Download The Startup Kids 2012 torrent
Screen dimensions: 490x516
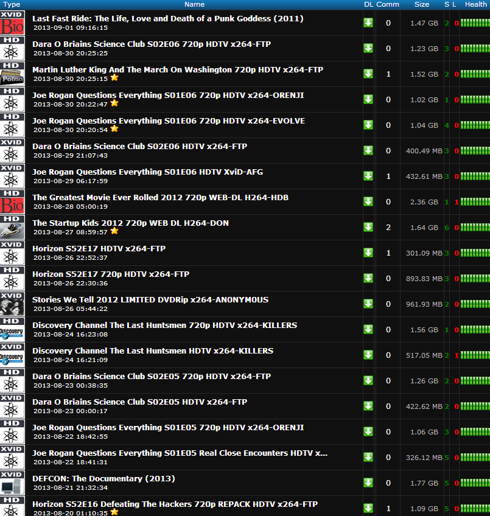[x=368, y=227]
